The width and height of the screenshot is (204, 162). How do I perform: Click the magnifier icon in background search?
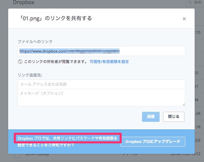tap(190, 2)
